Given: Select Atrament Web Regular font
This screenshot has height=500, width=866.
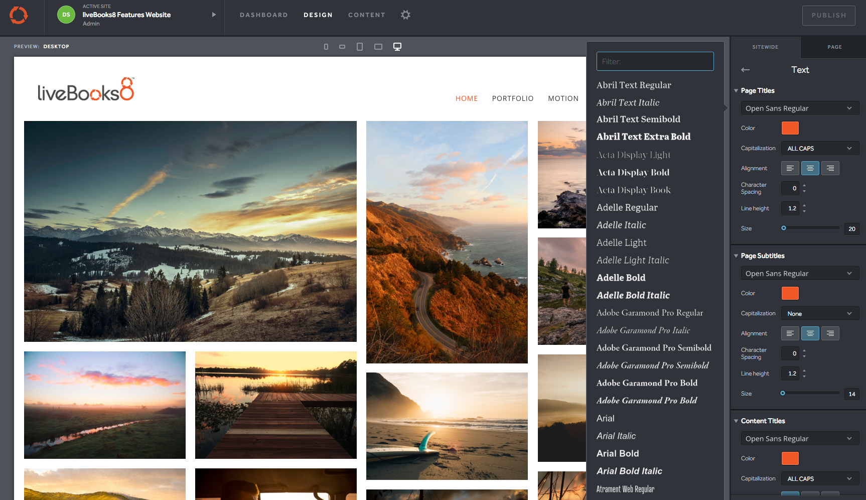Looking at the screenshot, I should (625, 489).
